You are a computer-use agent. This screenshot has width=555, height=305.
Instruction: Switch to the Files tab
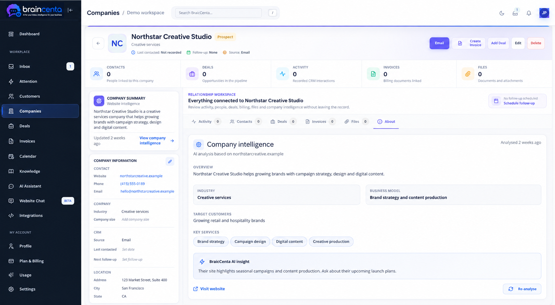click(x=356, y=122)
